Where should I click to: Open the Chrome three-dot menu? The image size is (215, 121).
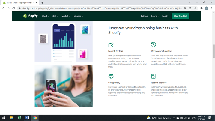tap(212, 8)
